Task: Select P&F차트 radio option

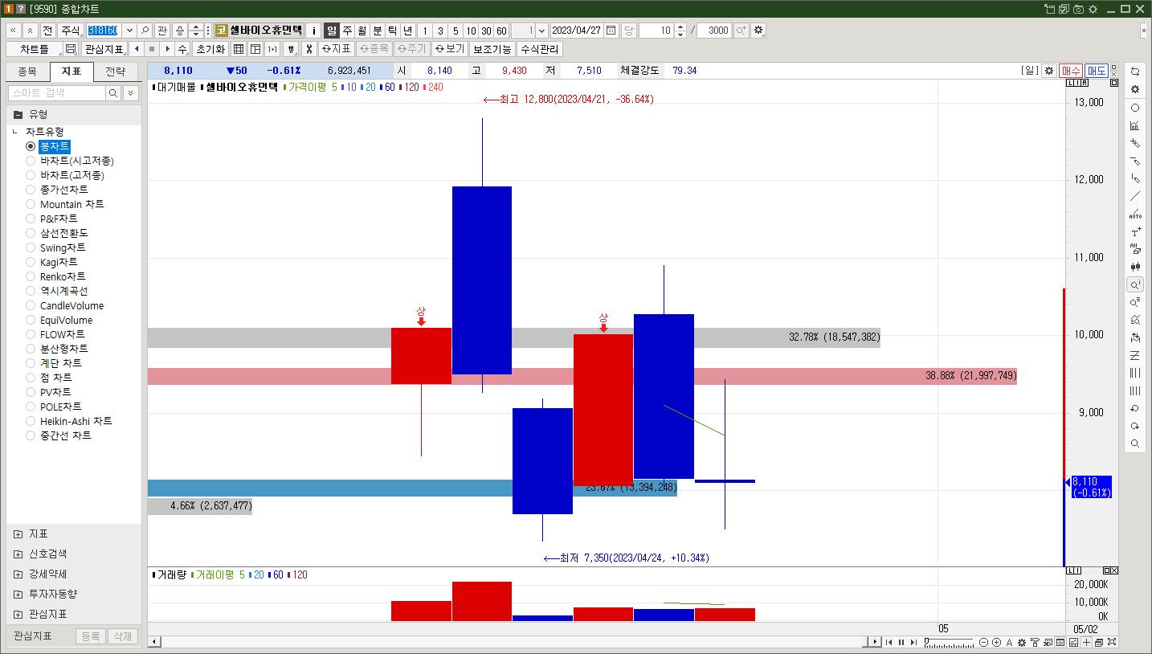Action: pos(31,219)
